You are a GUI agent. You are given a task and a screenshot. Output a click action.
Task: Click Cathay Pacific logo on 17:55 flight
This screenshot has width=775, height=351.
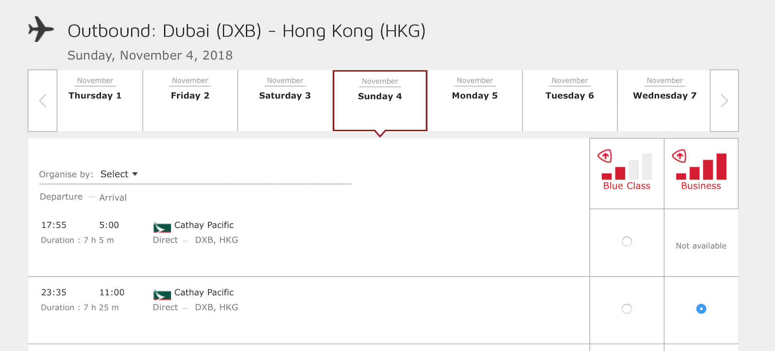pos(162,227)
